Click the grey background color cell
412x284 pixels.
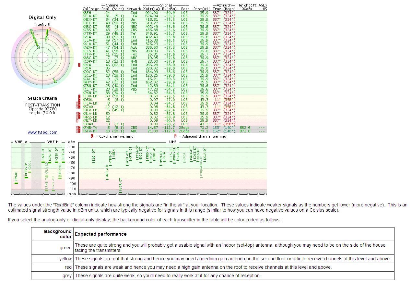coord(52,276)
